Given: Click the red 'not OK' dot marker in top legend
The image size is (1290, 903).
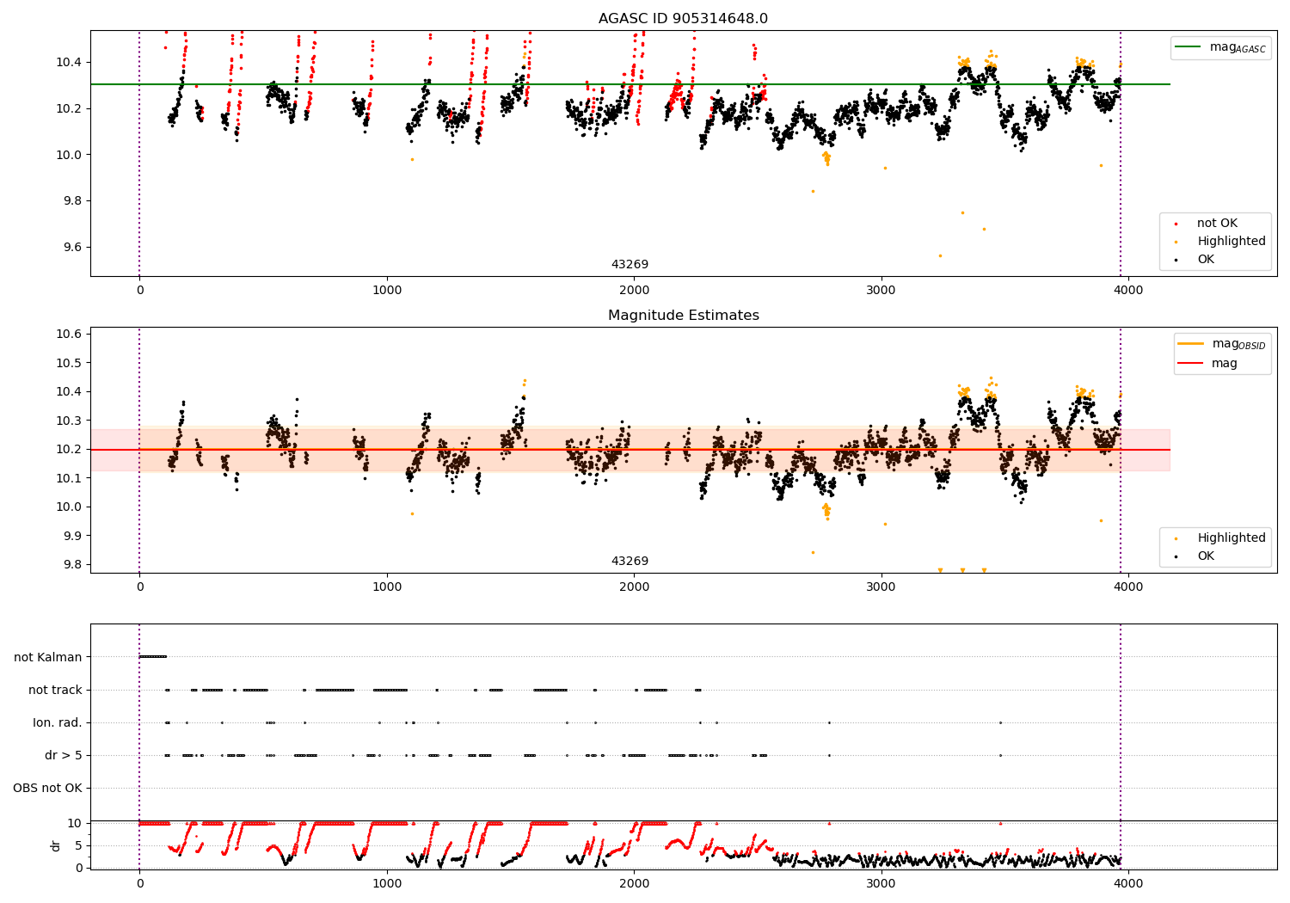Looking at the screenshot, I should pyautogui.click(x=1176, y=224).
